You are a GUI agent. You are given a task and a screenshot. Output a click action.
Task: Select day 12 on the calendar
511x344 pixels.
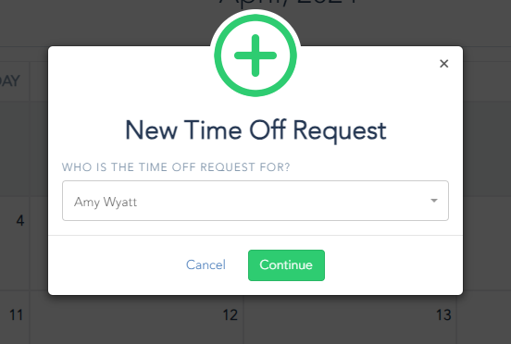point(231,315)
